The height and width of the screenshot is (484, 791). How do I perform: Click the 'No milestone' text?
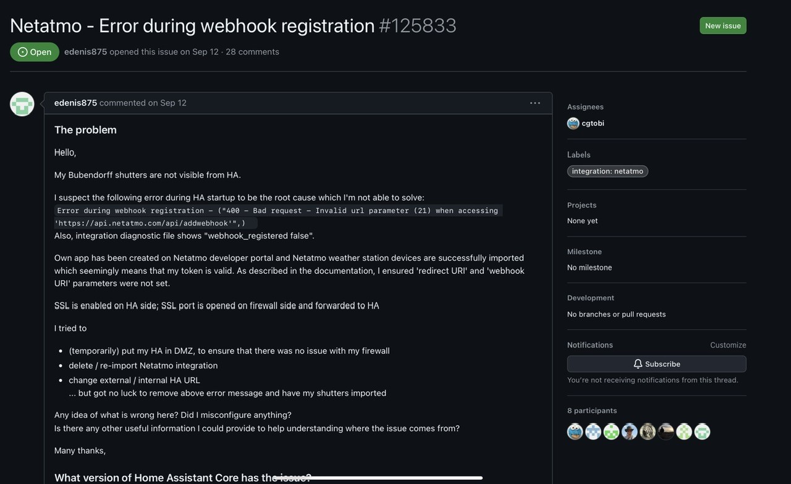(x=590, y=268)
